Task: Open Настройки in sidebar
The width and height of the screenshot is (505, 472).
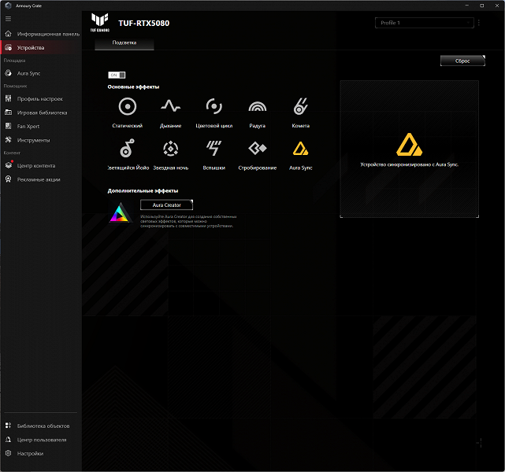Action: 41,453
